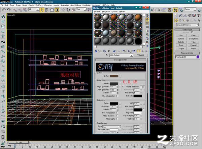This screenshot has height=149, width=202.
Task: Activate the Select and Move tool
Action: (x=63, y=10)
